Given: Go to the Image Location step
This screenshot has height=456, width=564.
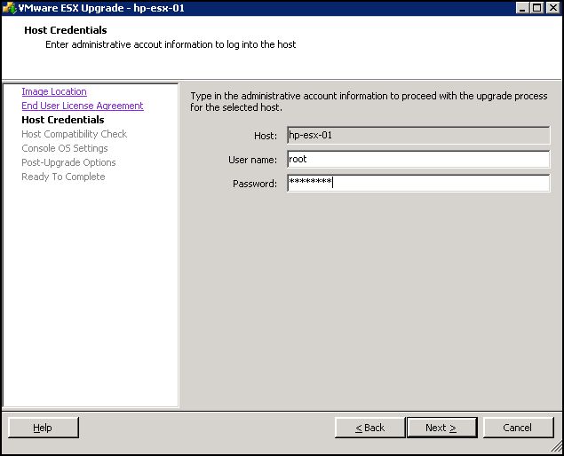Looking at the screenshot, I should [x=54, y=91].
